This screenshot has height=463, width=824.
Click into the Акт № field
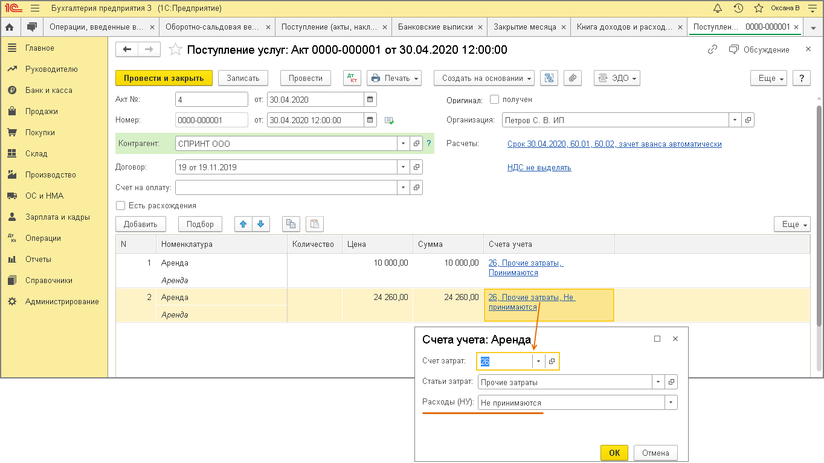(211, 99)
